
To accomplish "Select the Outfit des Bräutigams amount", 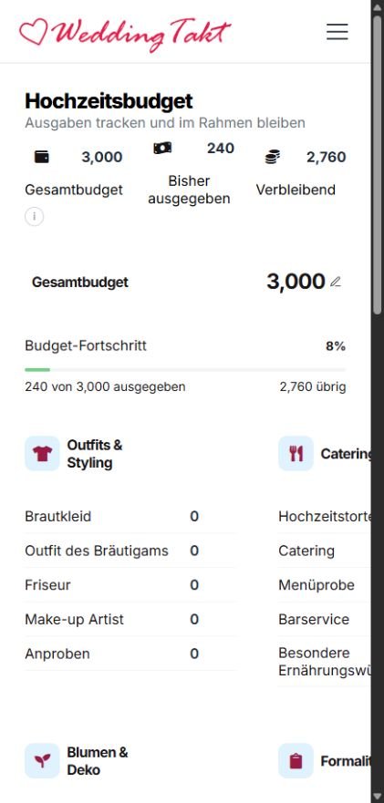I will coord(194,551).
